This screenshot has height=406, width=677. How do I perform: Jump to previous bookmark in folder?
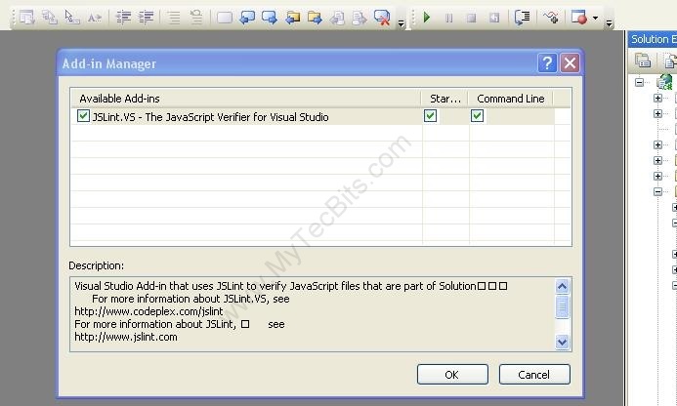tap(292, 18)
